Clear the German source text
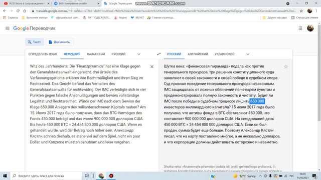Viewport: 321px width, 180px height. tap(152, 66)
